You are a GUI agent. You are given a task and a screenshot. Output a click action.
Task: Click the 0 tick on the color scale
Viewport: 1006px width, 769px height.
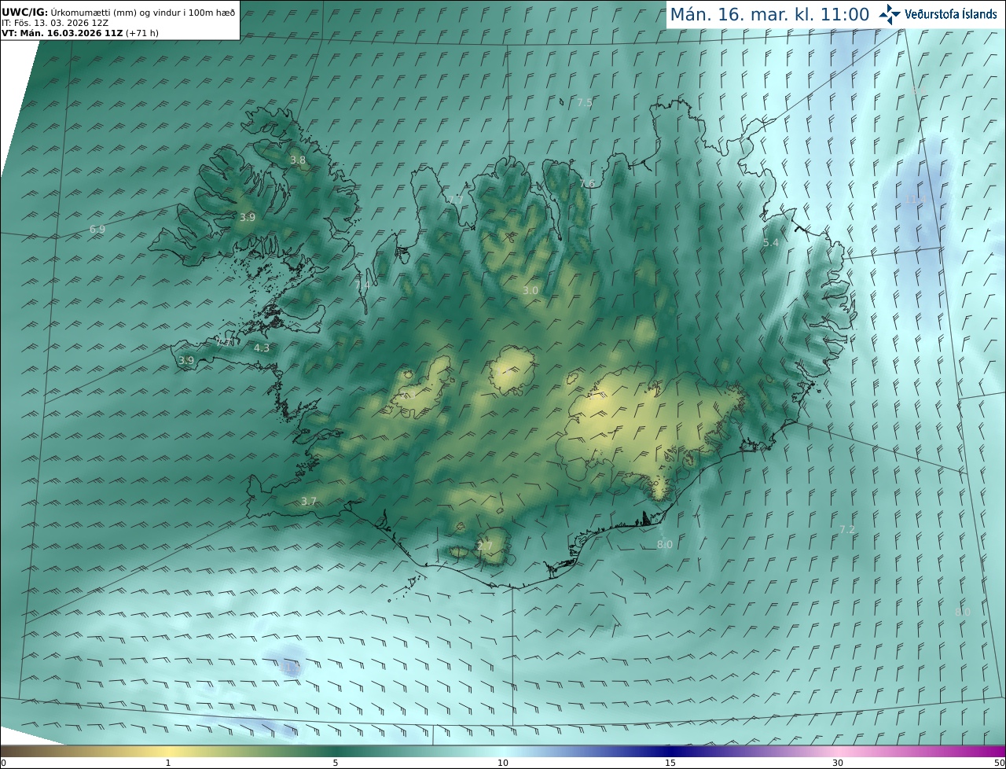[3, 763]
